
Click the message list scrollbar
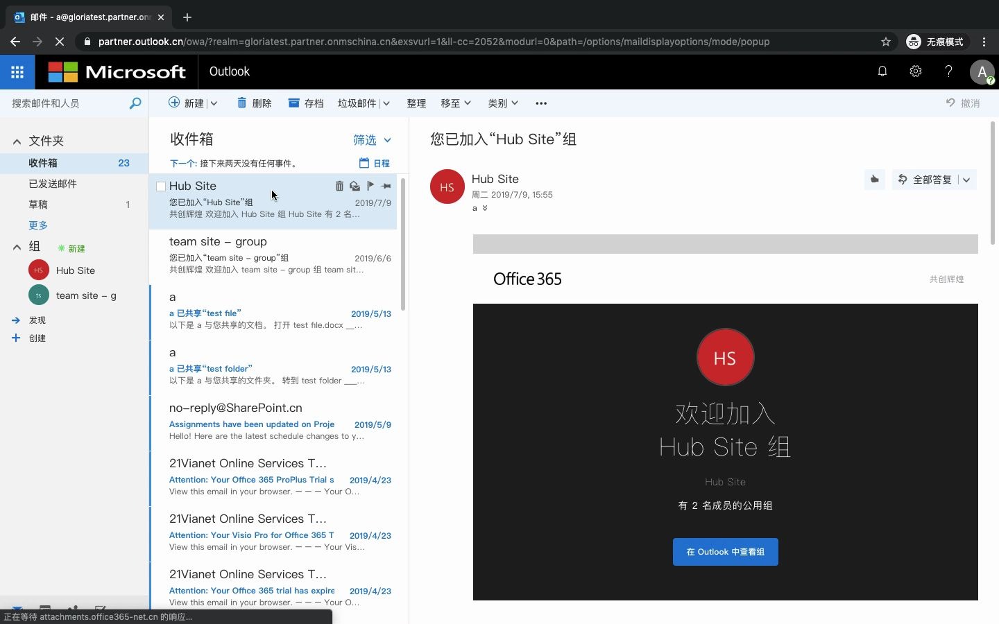click(403, 245)
